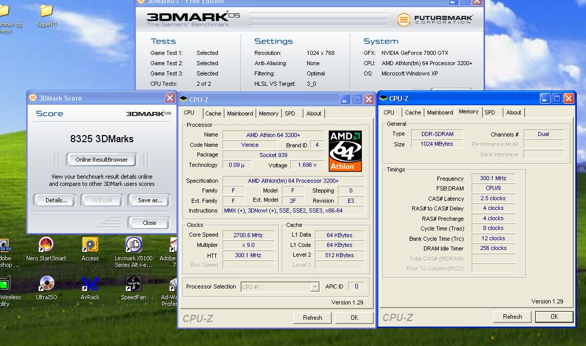Open Mainboard tab in left CPU-Z window

click(x=240, y=113)
